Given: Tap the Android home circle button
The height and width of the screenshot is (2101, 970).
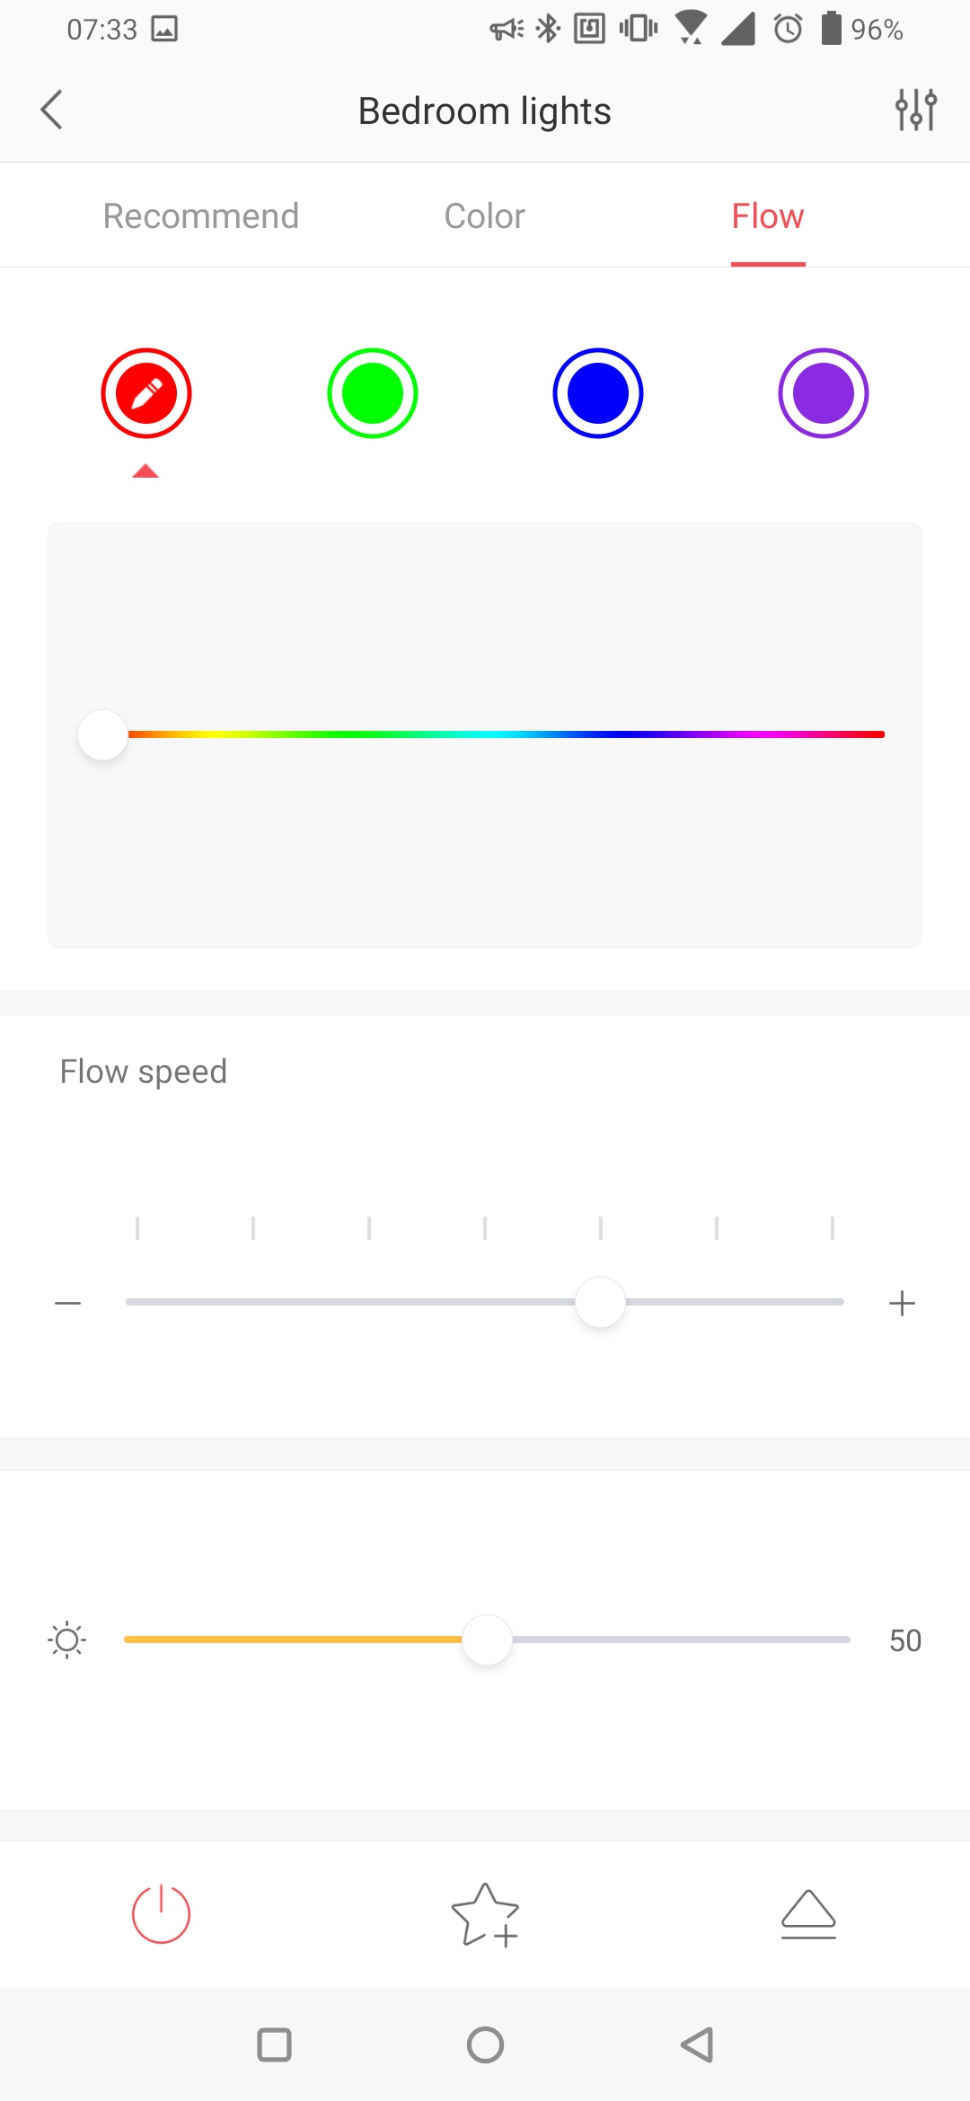Looking at the screenshot, I should (x=485, y=2044).
